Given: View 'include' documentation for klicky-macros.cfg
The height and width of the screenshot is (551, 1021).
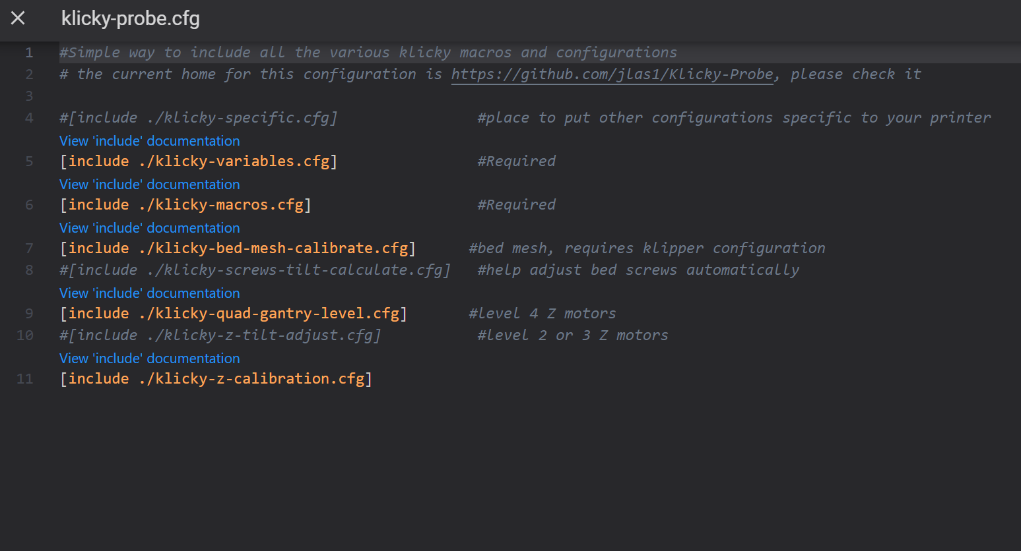Looking at the screenshot, I should 149,184.
